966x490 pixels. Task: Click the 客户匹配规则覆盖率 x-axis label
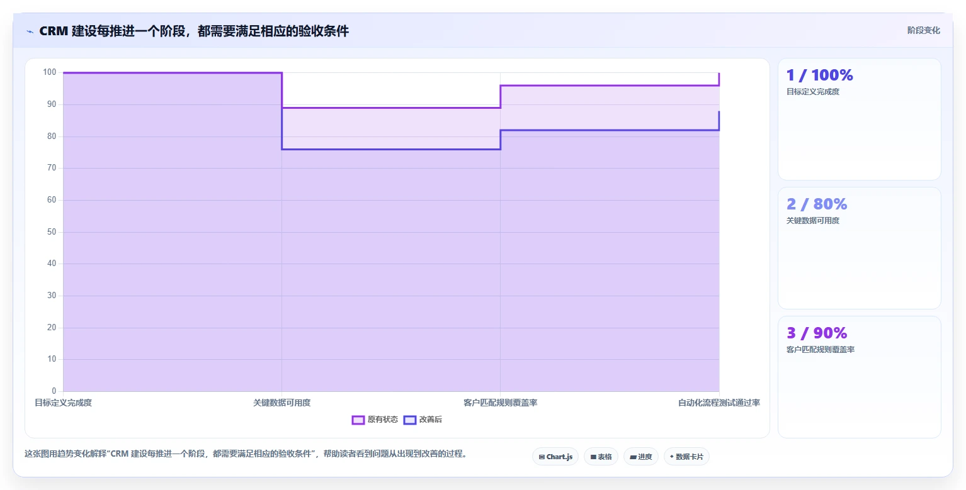click(x=500, y=403)
